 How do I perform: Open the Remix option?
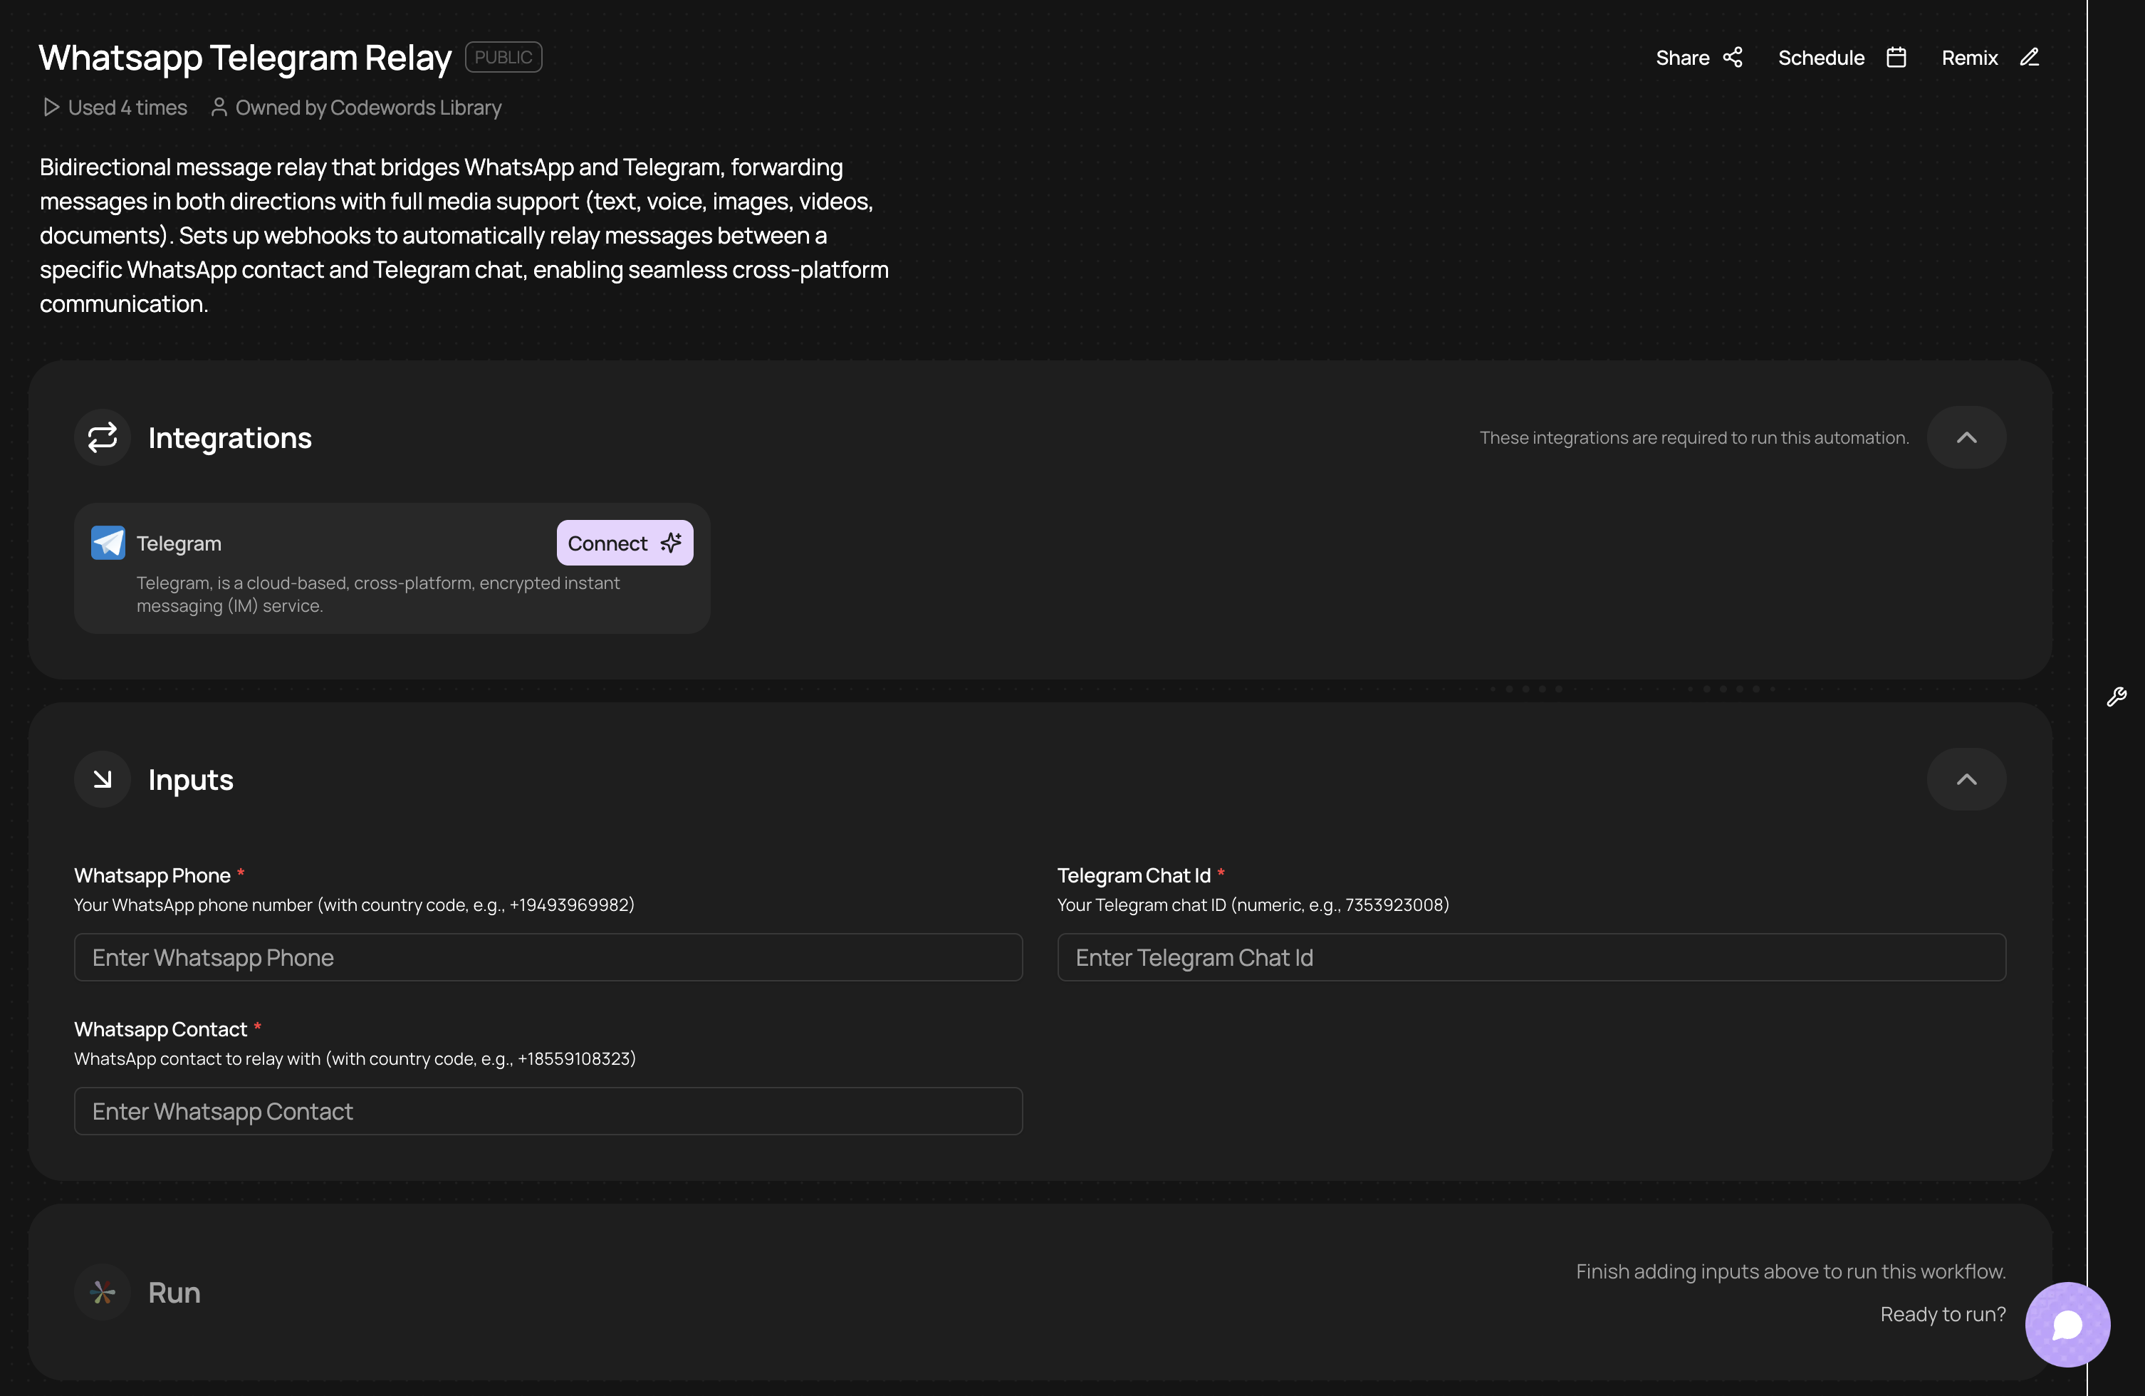click(1969, 58)
